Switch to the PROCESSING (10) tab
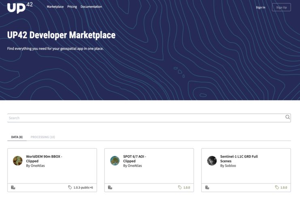Screen dimensions: 300x197 click(43, 137)
